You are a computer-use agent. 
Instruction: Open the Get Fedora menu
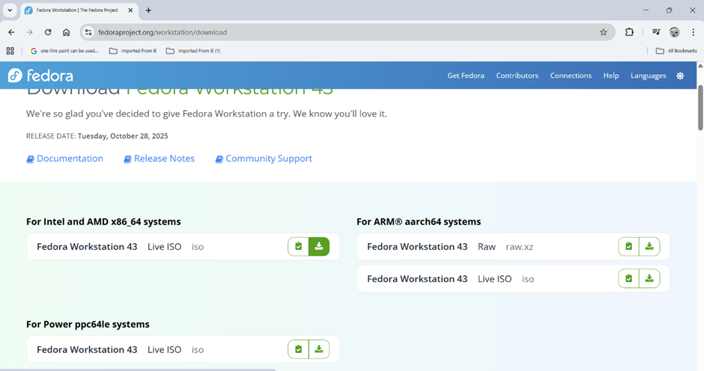pyautogui.click(x=466, y=76)
